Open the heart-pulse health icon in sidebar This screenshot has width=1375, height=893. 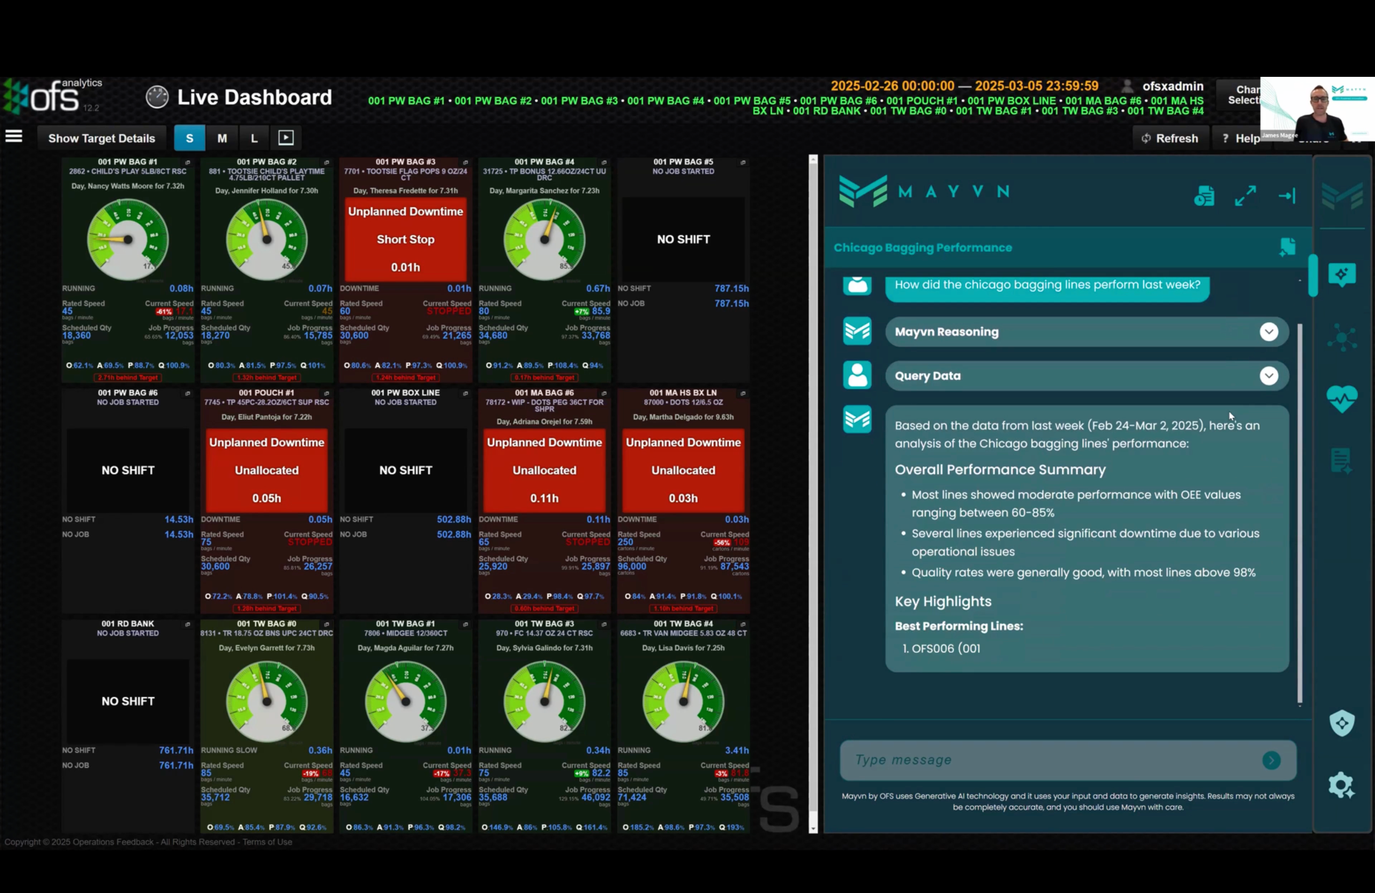tap(1341, 399)
